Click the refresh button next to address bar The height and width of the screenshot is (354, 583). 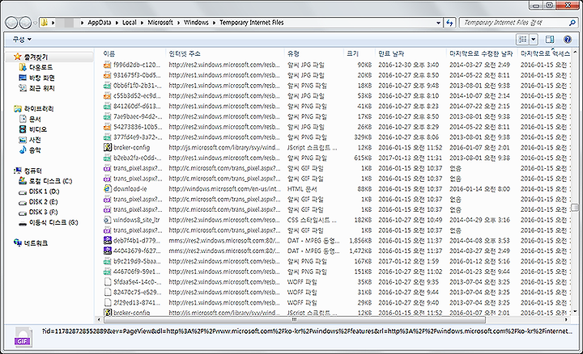(449, 23)
